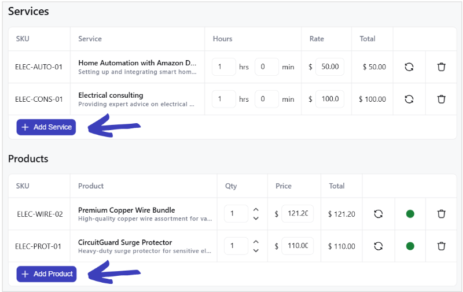Edit the hours field for Home Automation

[223, 67]
